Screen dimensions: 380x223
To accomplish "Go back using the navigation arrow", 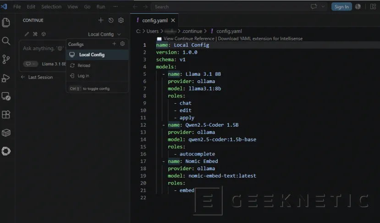I will (x=135, y=7).
